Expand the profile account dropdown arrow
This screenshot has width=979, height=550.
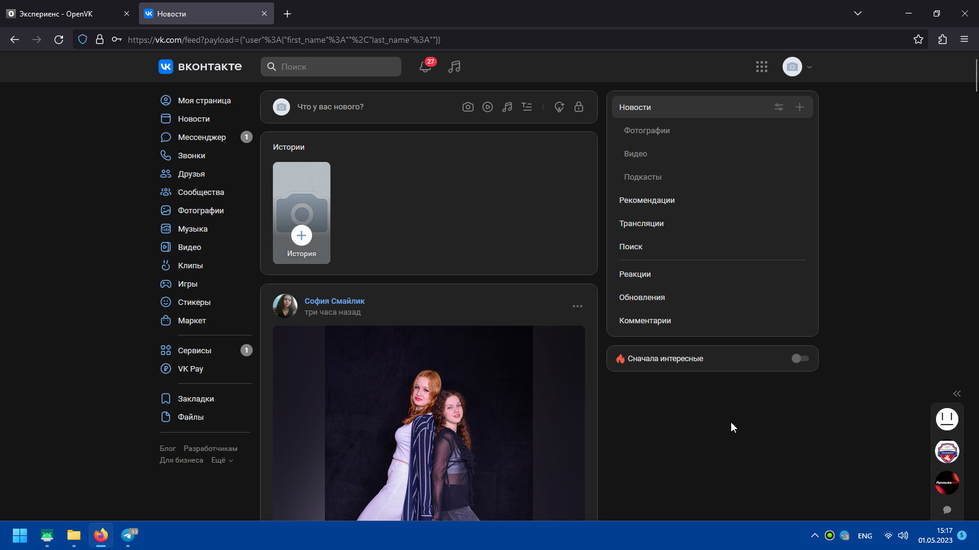[x=810, y=67]
